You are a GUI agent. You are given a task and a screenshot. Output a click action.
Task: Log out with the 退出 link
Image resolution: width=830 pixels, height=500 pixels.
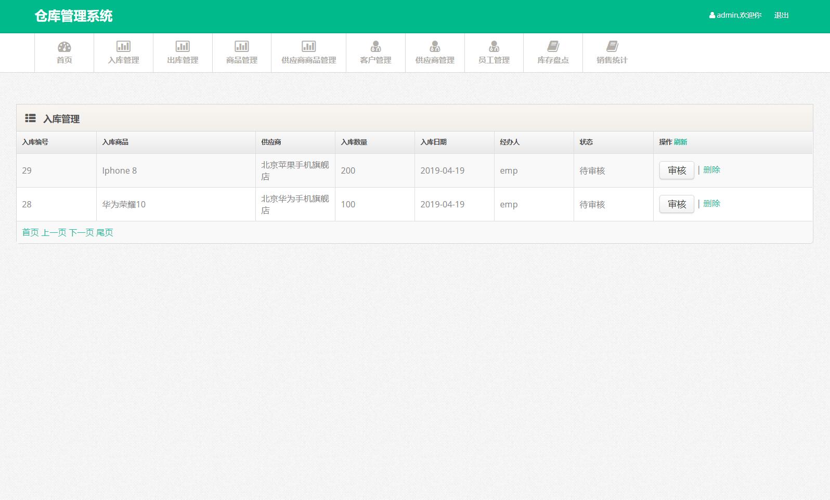pos(781,16)
